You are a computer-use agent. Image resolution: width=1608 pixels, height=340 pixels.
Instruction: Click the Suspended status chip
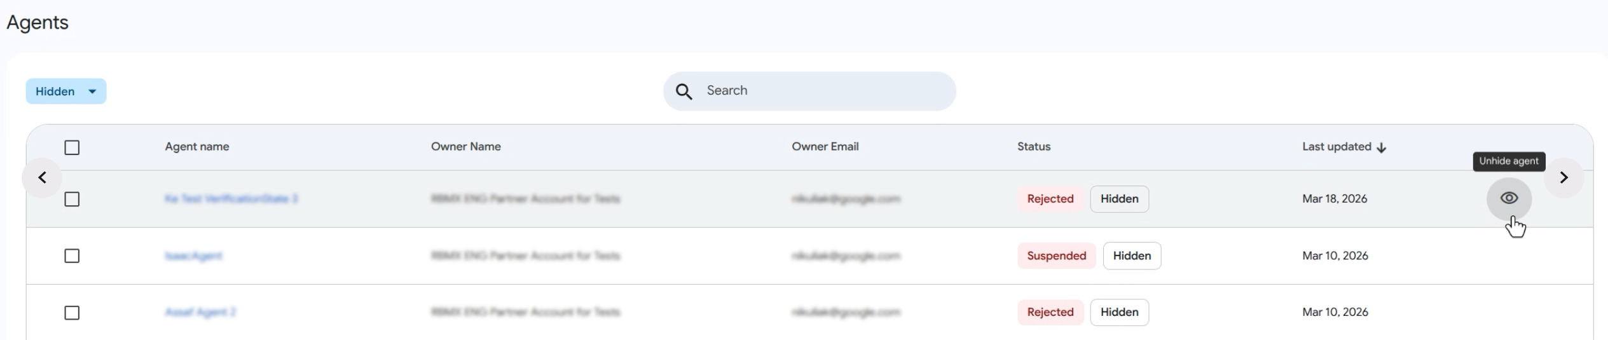[1056, 256]
